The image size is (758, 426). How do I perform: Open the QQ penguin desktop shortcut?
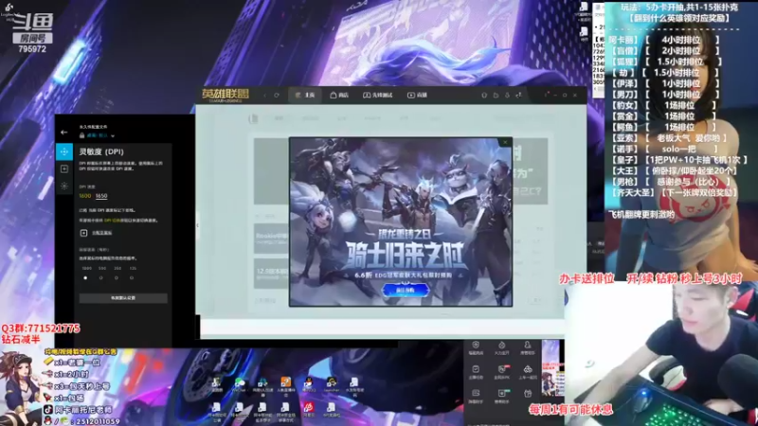coord(309,384)
